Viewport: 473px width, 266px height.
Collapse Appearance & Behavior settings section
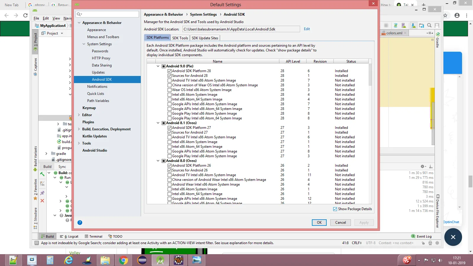pos(79,23)
